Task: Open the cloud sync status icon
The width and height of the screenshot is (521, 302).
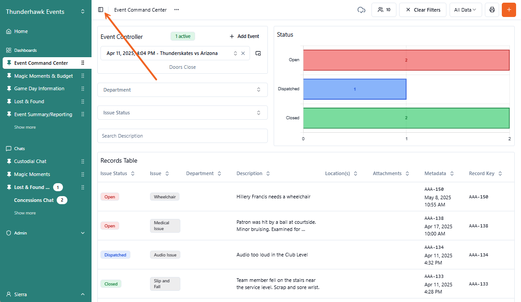Action: pyautogui.click(x=362, y=10)
